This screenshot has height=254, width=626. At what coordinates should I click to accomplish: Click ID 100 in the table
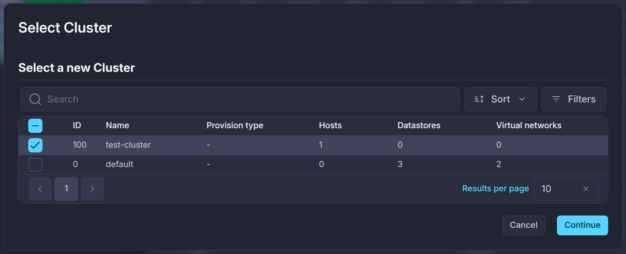tap(80, 145)
